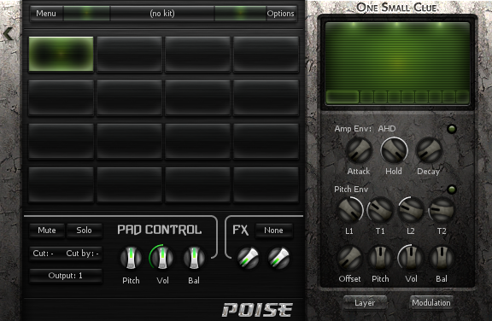Image resolution: width=492 pixels, height=321 pixels.
Task: Click the Pitch Env T2 knob
Action: pos(441,210)
